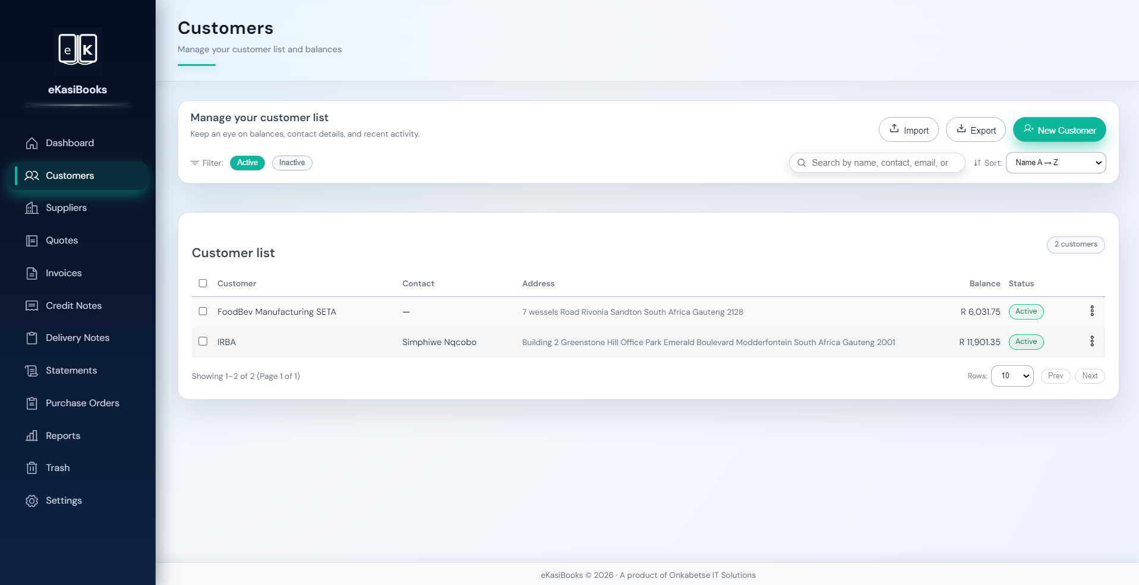Screen dimensions: 1139x585
Task: Select the Inactive filter chip
Action: point(292,162)
